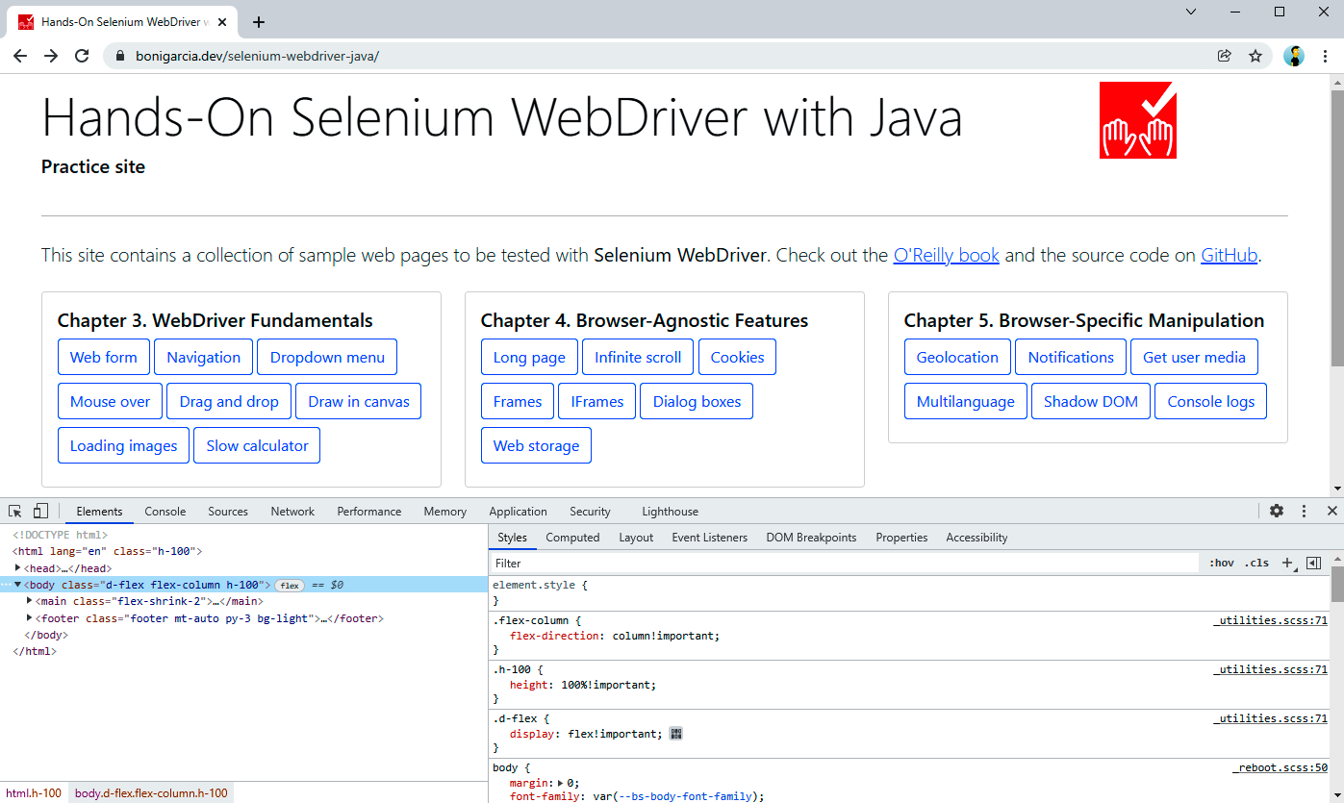Toggle the flex badge on the body element
The height and width of the screenshot is (803, 1344).
[290, 585]
